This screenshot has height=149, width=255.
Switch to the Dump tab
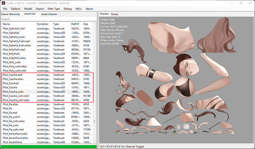115,14
